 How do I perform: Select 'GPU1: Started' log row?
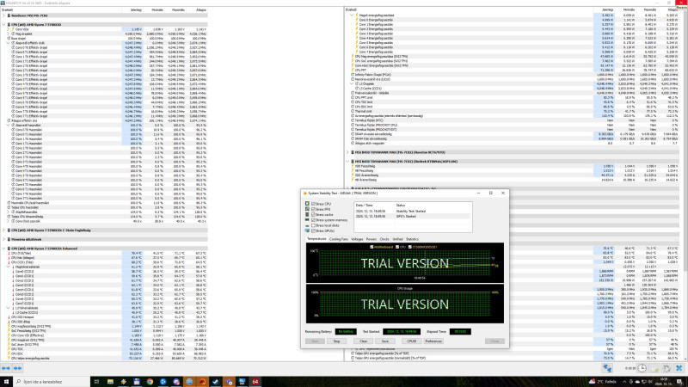click(x=413, y=217)
